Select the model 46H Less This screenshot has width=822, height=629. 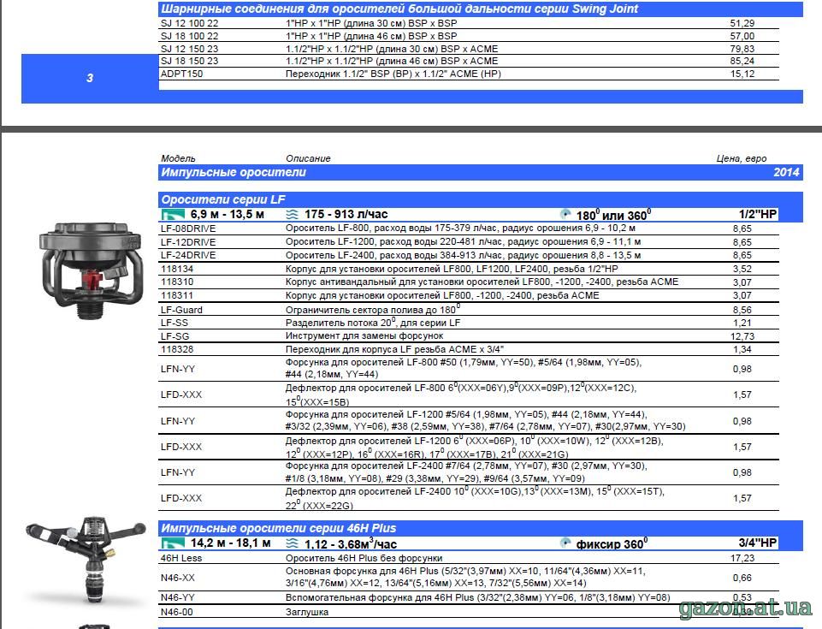(x=180, y=558)
